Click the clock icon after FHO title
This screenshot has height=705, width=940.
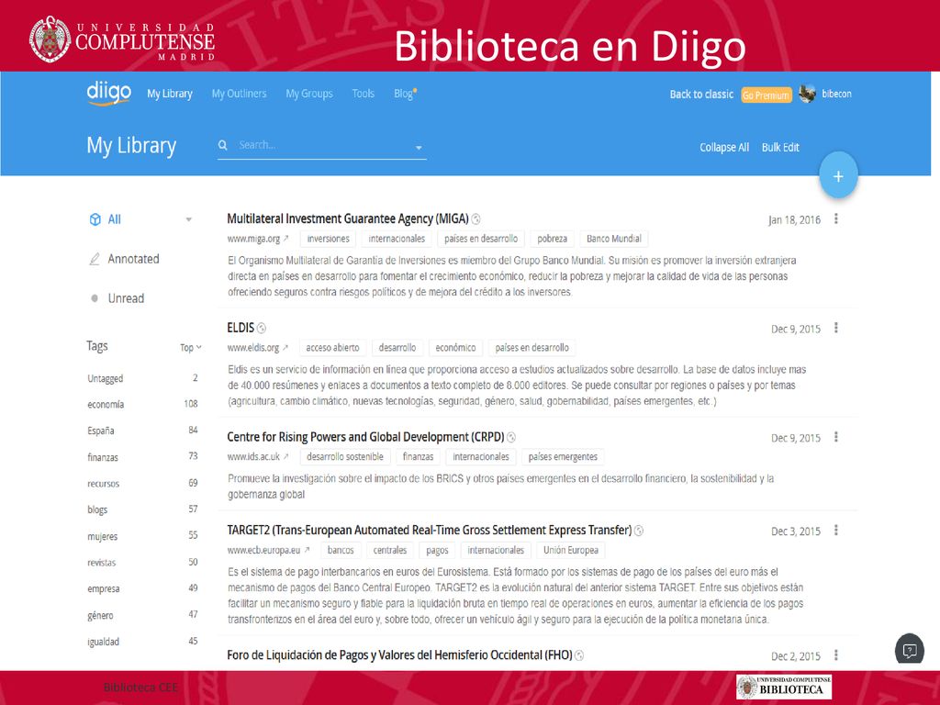[x=579, y=655]
